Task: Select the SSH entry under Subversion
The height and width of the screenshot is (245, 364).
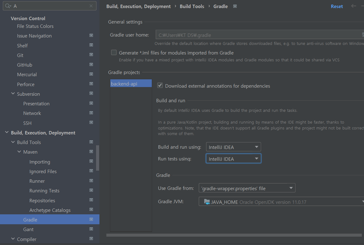Action: pyautogui.click(x=27, y=123)
